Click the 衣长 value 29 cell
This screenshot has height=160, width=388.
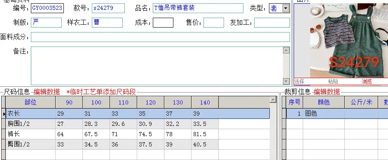tap(69, 114)
